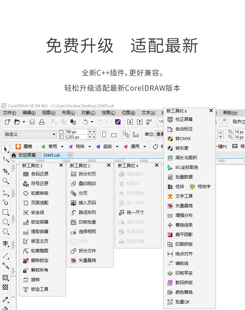Select the Rectangle tool
Viewport: 245px width, 310px height.
coord(5,212)
